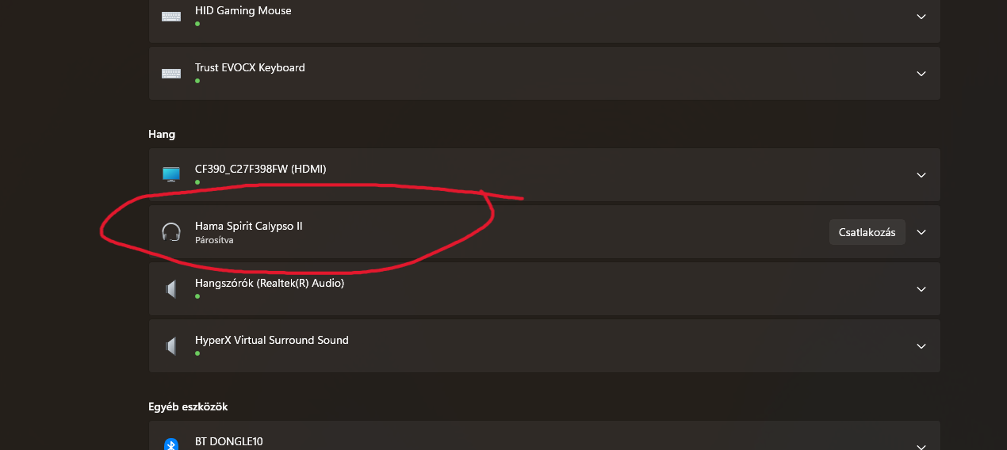Viewport: 1007px width, 450px height.
Task: Click the Trust EVOCX Keyboard icon
Action: click(x=171, y=74)
